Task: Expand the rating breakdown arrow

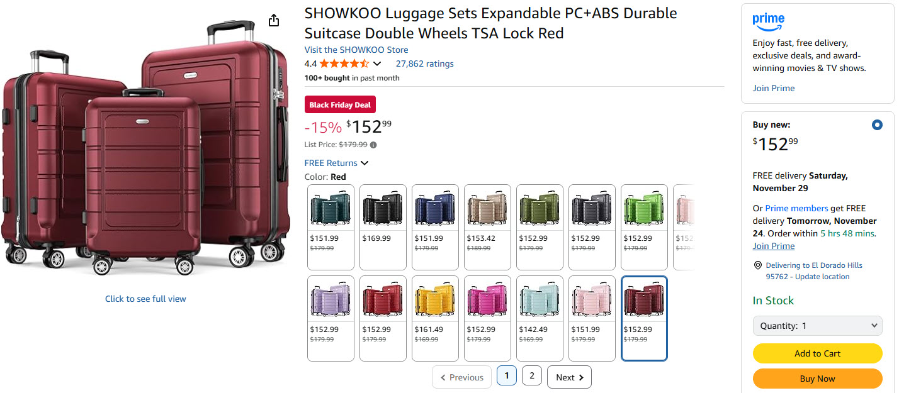Action: pos(377,64)
